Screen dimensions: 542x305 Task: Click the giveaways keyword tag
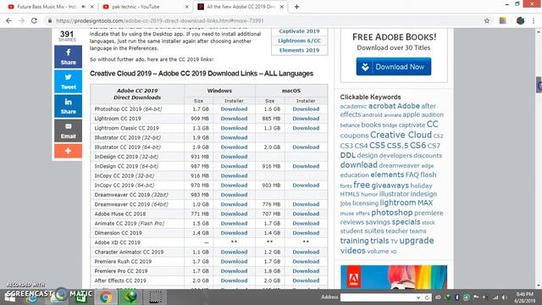(x=390, y=186)
